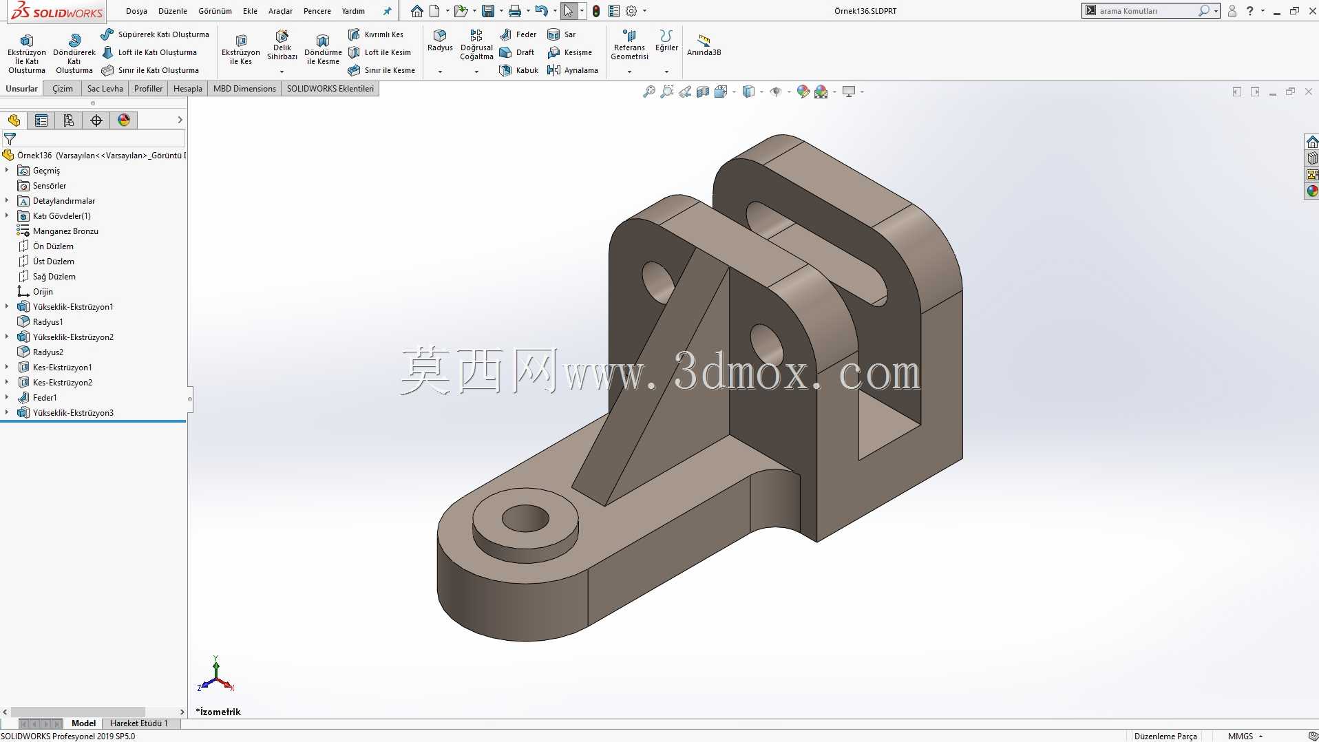Open the MMGS unit system selector
1319x742 pixels.
1245,736
